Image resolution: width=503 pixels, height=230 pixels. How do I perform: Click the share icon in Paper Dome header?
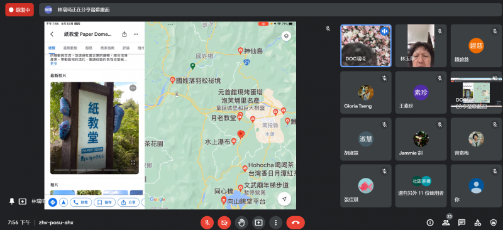coord(124,34)
